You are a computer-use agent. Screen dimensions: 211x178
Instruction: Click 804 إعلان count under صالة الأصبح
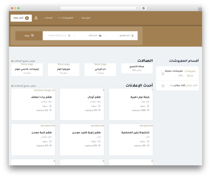click(x=137, y=70)
